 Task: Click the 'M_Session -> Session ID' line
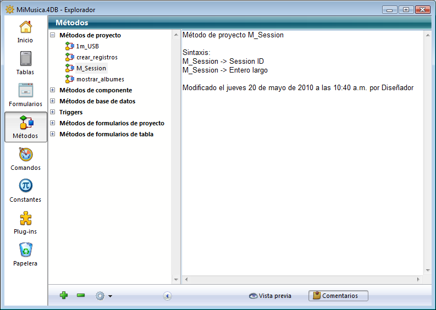(x=223, y=61)
